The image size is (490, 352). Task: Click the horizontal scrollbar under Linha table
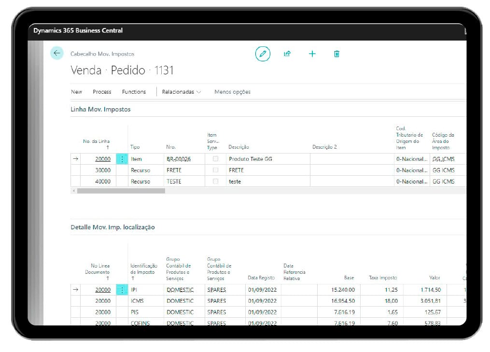pyautogui.click(x=121, y=191)
